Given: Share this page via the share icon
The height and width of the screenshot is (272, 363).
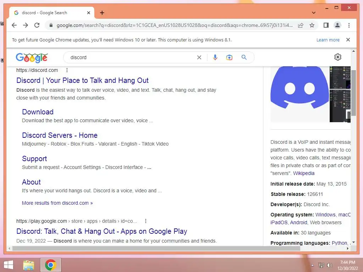Looking at the screenshot, I should click(x=301, y=25).
